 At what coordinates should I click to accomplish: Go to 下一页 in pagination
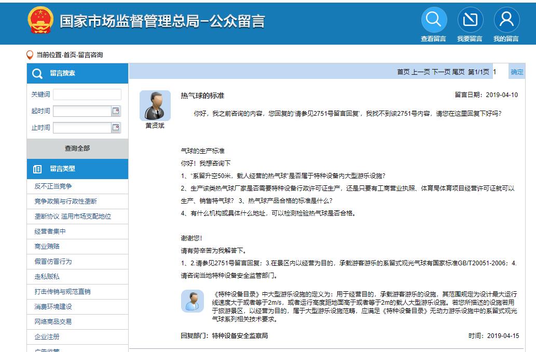[442, 72]
